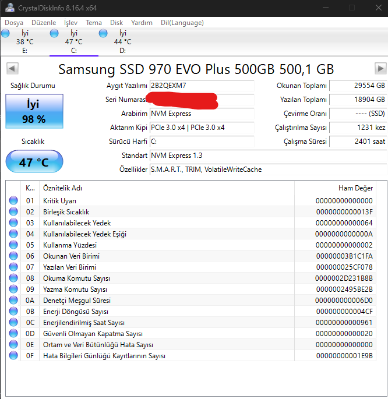388x399 pixels.
Task: Click status orb for Ortam ve Veri Bütünlüğü row
Action: point(13,345)
